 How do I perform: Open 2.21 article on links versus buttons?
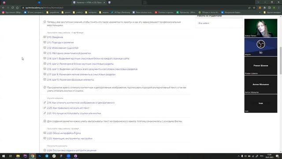pos(74,114)
